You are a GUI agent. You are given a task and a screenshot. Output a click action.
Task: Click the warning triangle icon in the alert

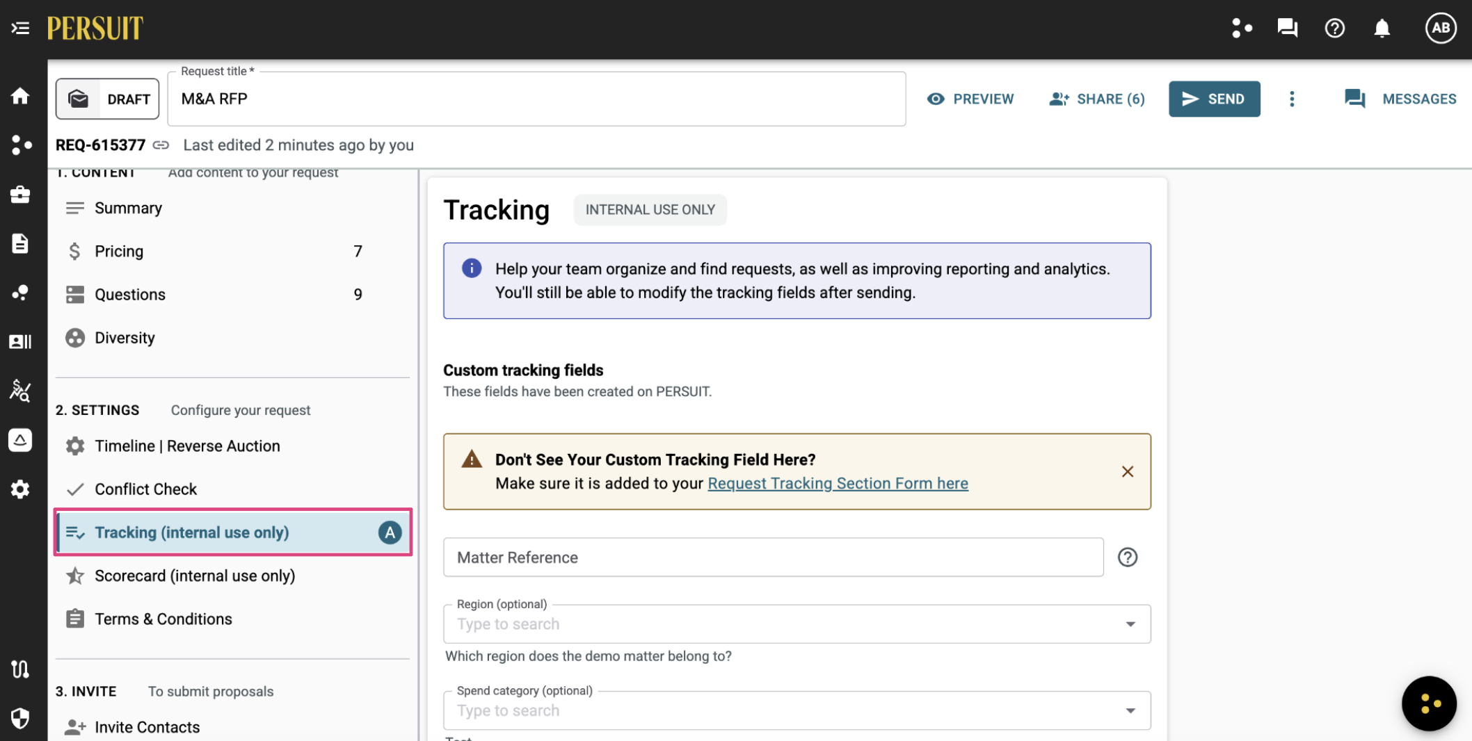[x=472, y=459]
